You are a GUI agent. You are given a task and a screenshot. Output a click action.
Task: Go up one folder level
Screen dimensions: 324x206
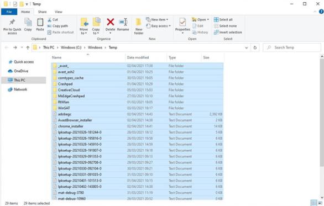(28, 47)
